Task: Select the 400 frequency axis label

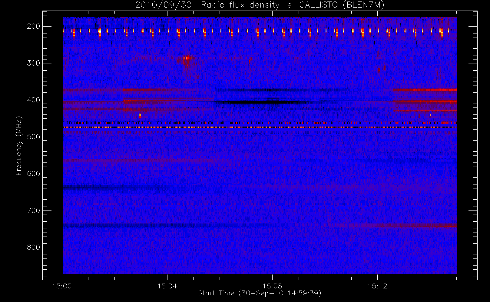Action: 34,100
